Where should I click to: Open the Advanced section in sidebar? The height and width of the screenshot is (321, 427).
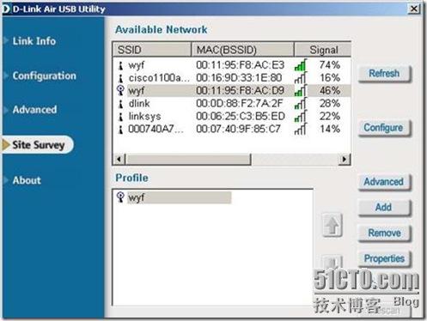tap(34, 110)
